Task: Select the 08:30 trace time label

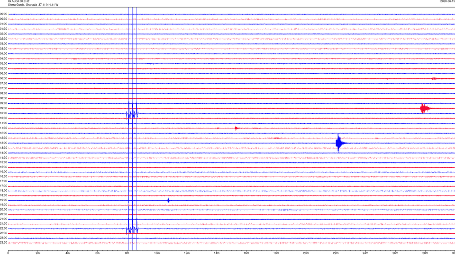Action: 3,98
